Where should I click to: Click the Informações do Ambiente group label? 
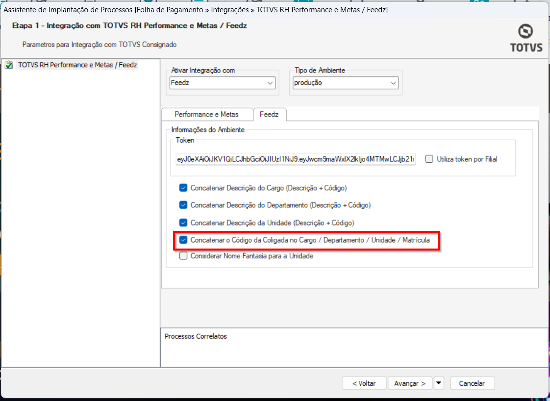point(208,130)
